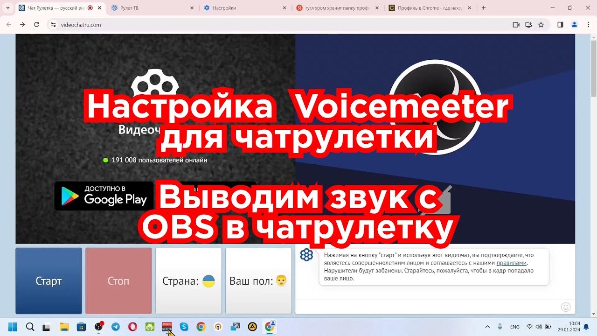Launch File Explorer from the taskbar
Screen dimensions: 597x336
[x=64, y=327]
